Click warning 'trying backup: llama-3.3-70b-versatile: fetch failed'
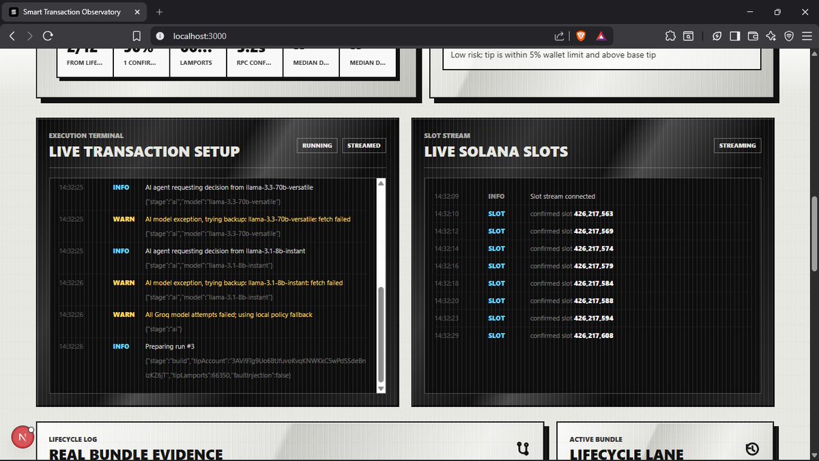This screenshot has height=461, width=819. pyautogui.click(x=248, y=219)
